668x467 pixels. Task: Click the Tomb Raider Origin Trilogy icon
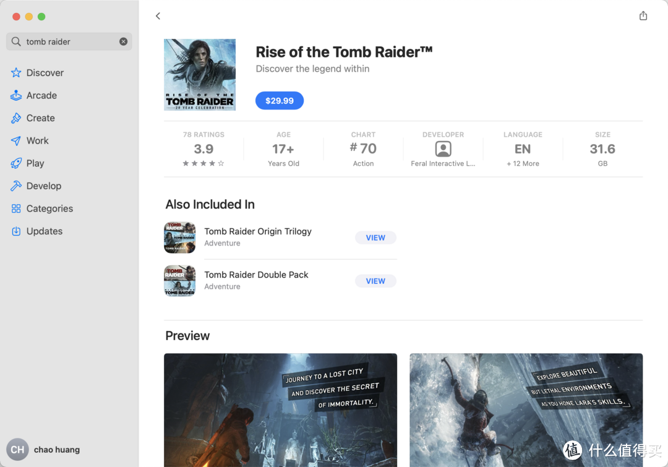180,238
